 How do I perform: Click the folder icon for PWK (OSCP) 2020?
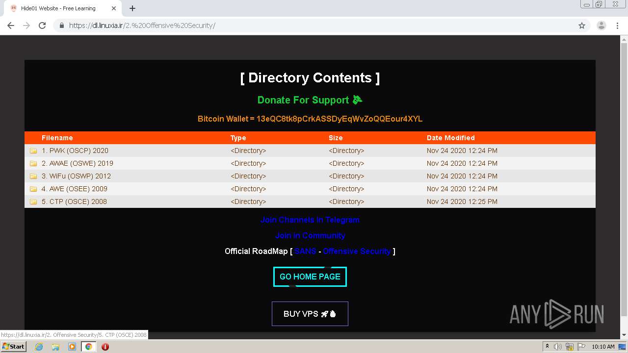click(x=33, y=151)
